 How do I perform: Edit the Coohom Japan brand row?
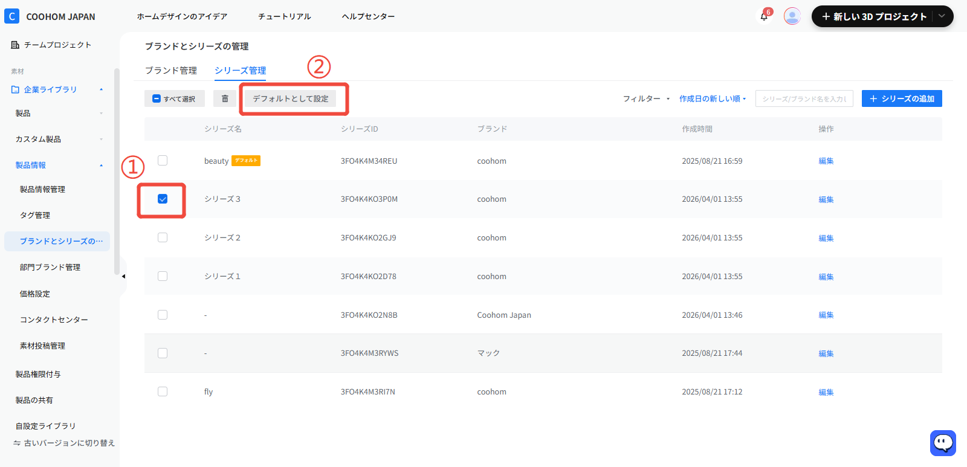pyautogui.click(x=826, y=315)
